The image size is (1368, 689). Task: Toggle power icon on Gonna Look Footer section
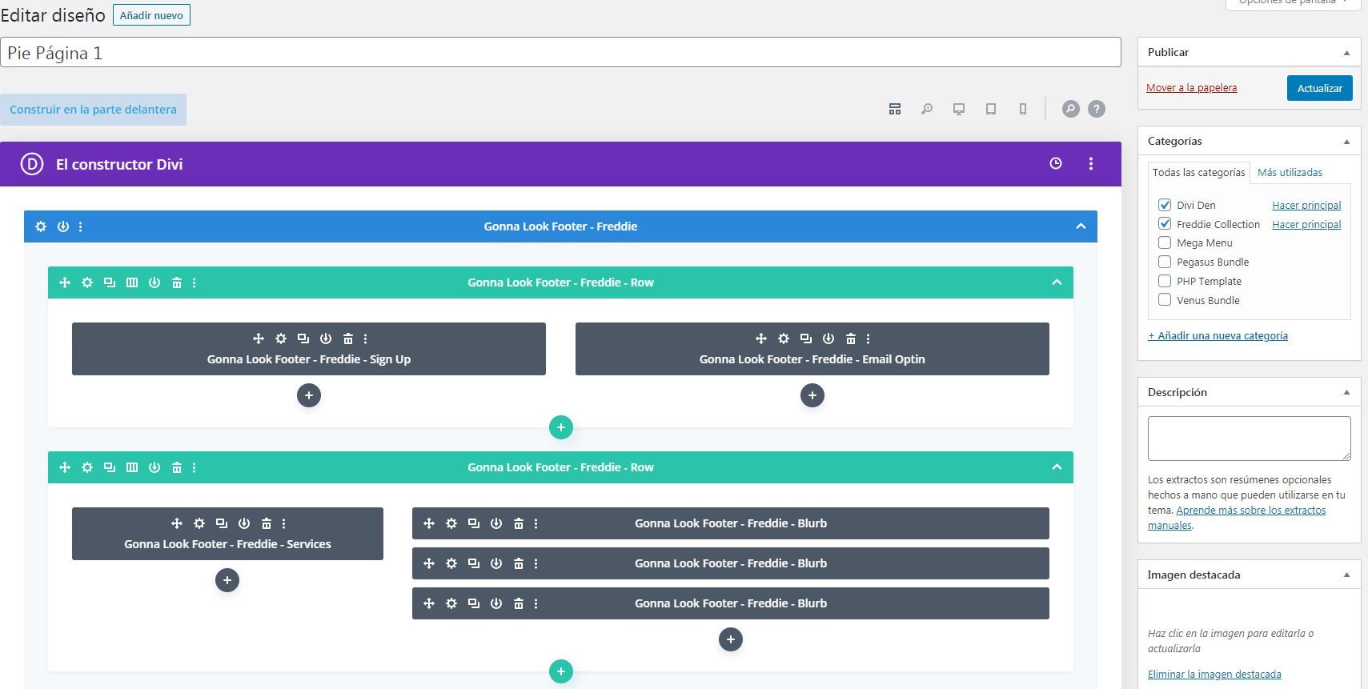click(63, 226)
